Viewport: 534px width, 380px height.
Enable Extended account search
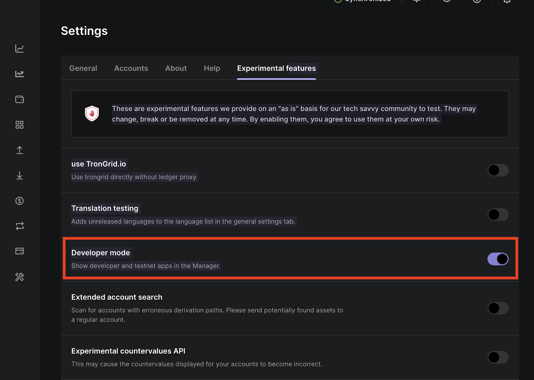(x=498, y=308)
